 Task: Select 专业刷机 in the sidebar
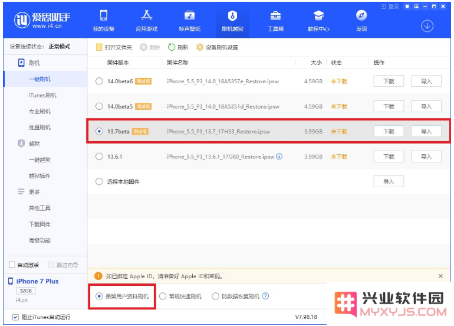(x=40, y=112)
